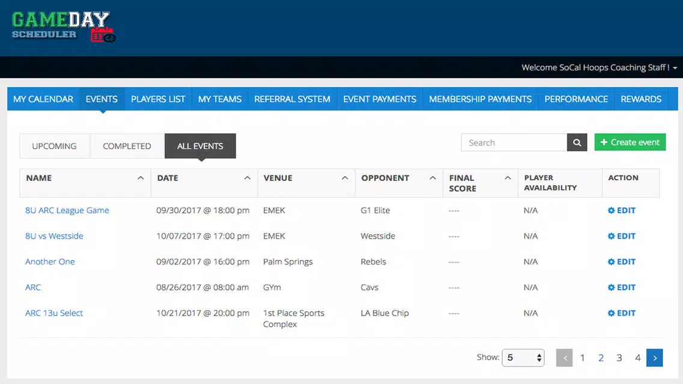Jump to page 3 in pagination
This screenshot has height=384, width=683.
point(619,358)
